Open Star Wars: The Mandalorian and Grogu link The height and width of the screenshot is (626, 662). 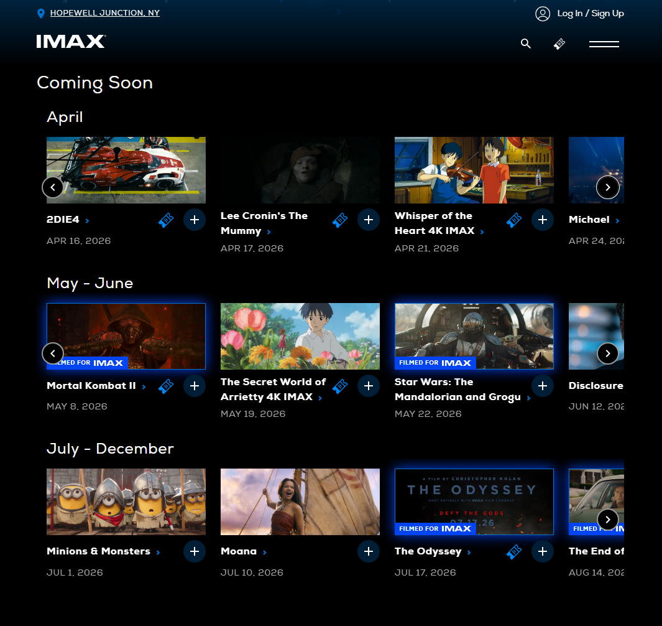click(462, 390)
